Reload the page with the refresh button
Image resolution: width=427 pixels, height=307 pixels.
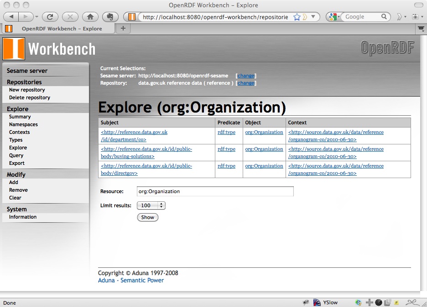tap(50, 17)
